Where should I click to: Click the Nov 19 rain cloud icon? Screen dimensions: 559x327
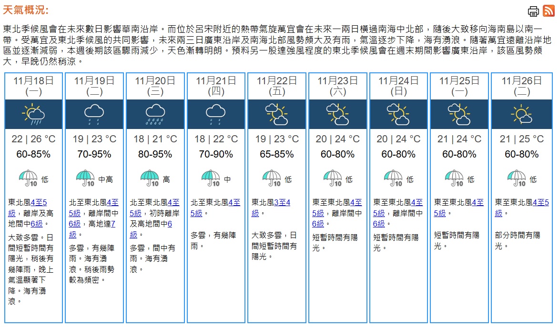(94, 114)
